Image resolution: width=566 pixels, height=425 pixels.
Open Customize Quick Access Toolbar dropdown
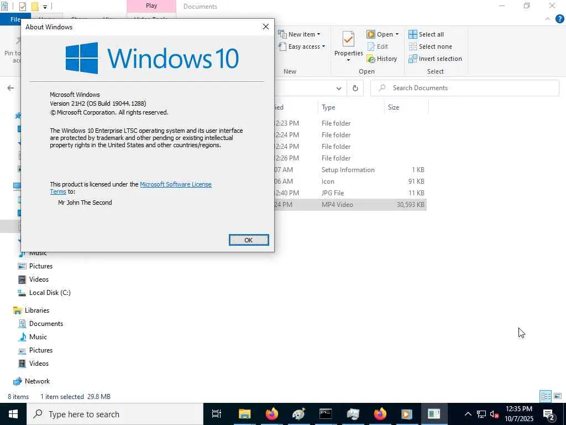pyautogui.click(x=45, y=7)
